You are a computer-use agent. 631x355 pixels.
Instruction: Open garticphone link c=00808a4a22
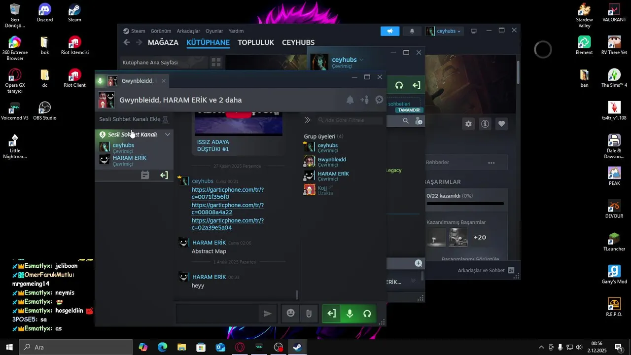click(228, 209)
